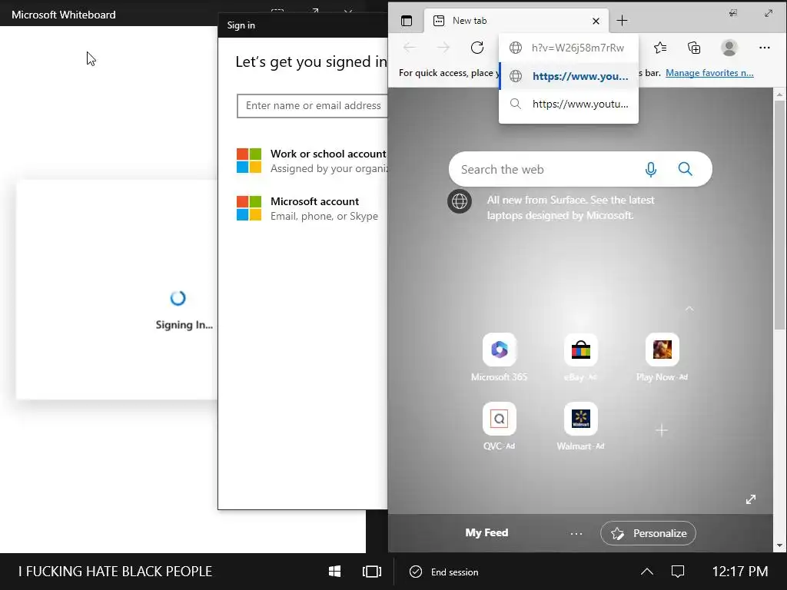Viewport: 787px width, 590px height.
Task: Open the All new from Surface promo text
Action: coord(571,207)
